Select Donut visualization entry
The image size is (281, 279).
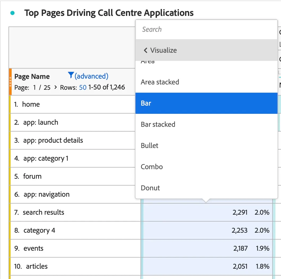click(207, 188)
